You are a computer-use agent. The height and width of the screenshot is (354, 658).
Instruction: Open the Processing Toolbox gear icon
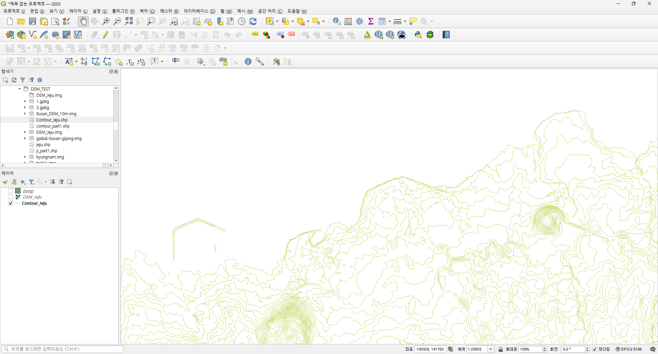click(360, 21)
